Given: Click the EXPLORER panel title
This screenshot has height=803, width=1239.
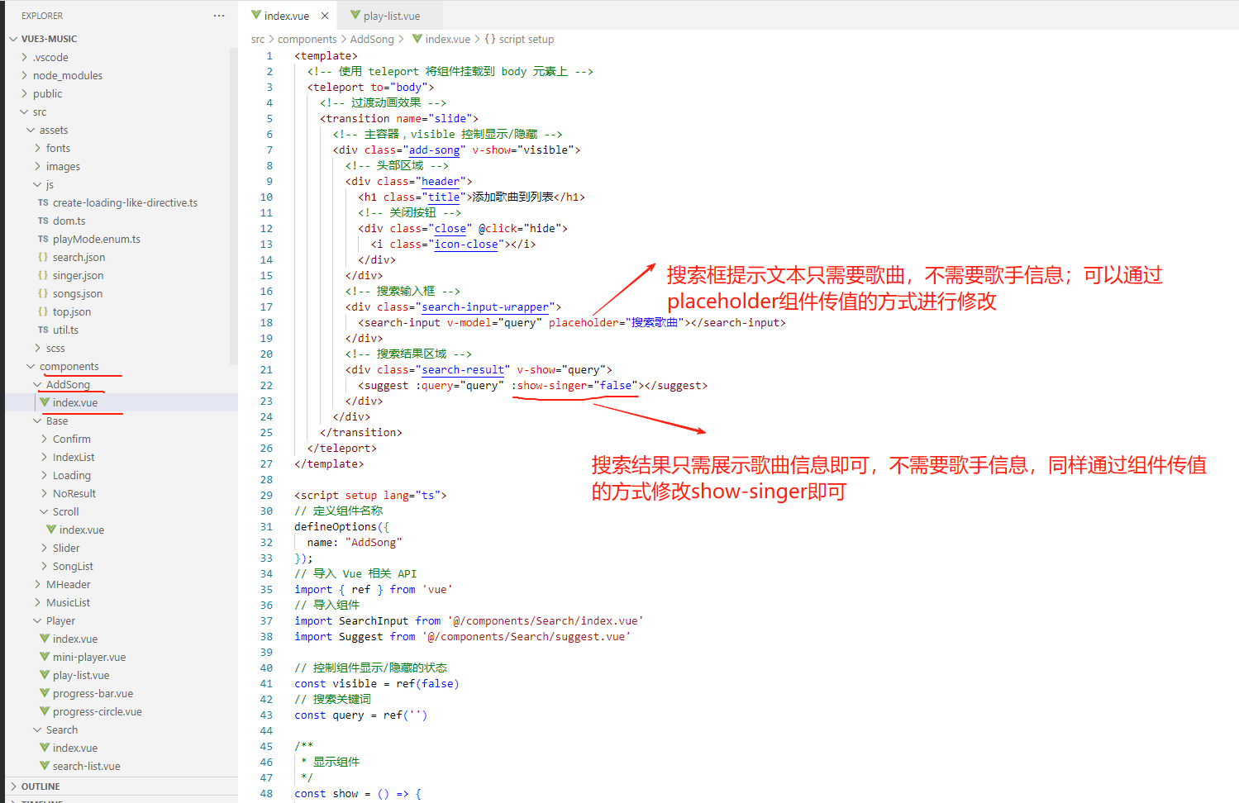Looking at the screenshot, I should coord(42,16).
